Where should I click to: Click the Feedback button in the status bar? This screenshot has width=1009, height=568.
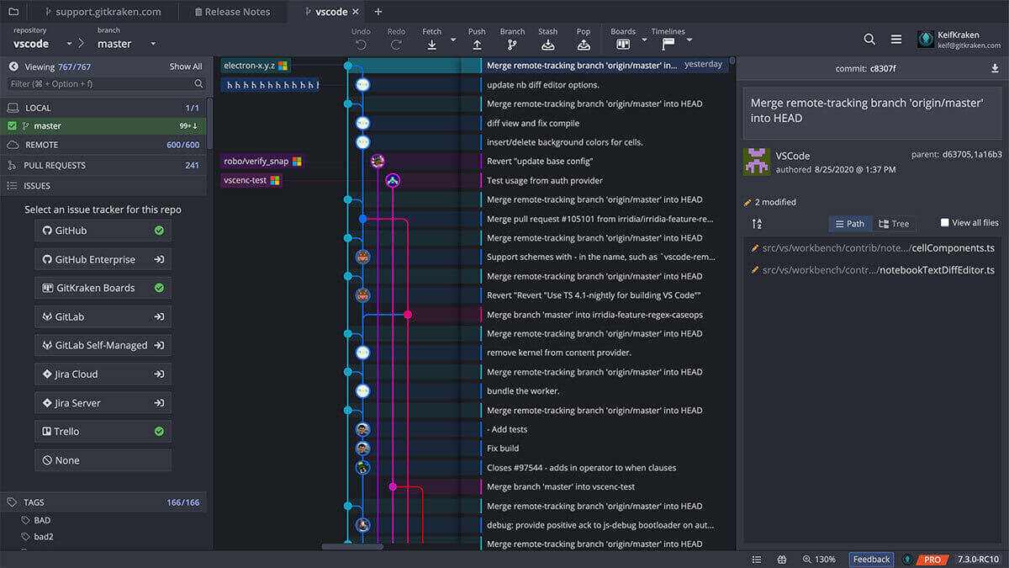point(871,559)
